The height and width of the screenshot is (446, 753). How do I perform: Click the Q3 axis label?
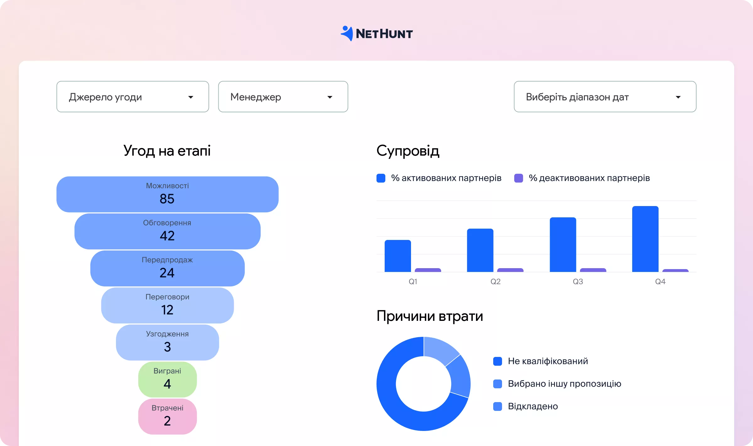pos(578,281)
